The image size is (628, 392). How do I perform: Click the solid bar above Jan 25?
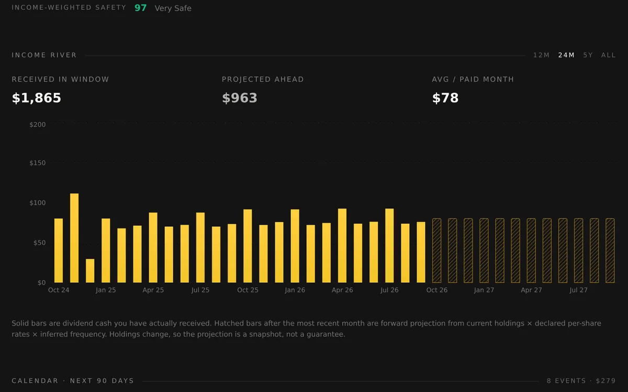106,250
